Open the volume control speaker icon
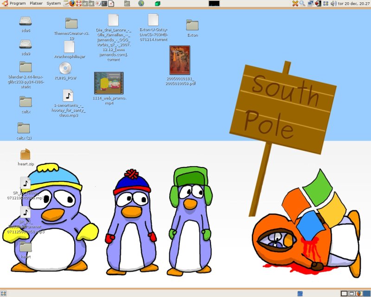 coord(333,3)
